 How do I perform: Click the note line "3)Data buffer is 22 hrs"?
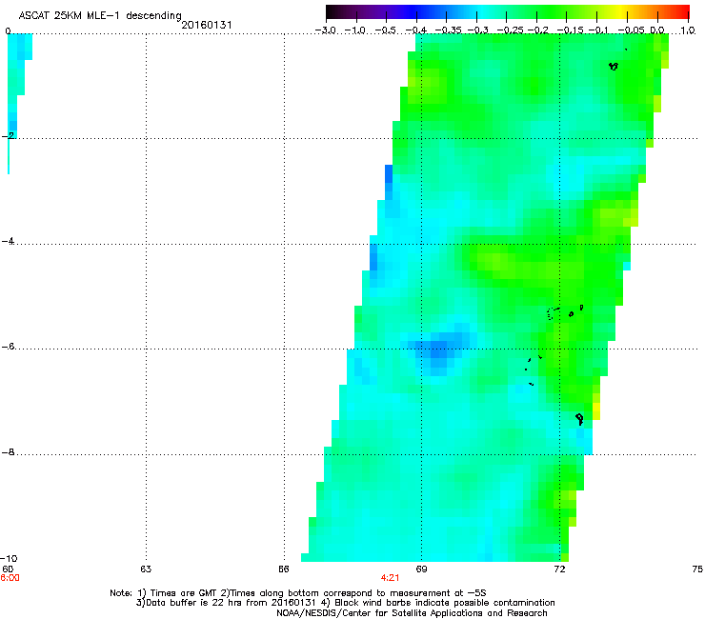click(345, 603)
